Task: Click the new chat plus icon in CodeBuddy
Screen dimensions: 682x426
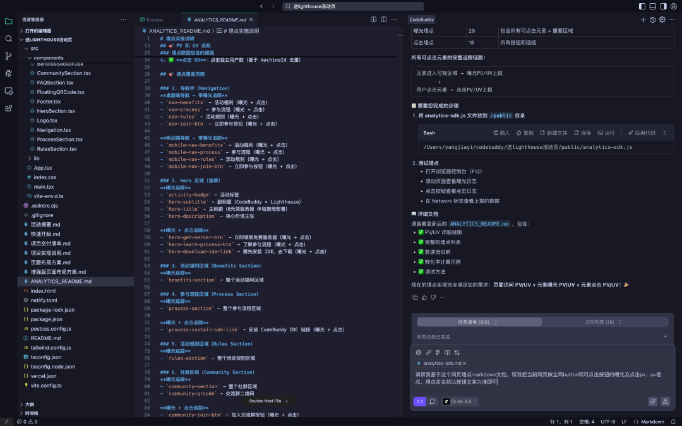Action: coord(643,20)
